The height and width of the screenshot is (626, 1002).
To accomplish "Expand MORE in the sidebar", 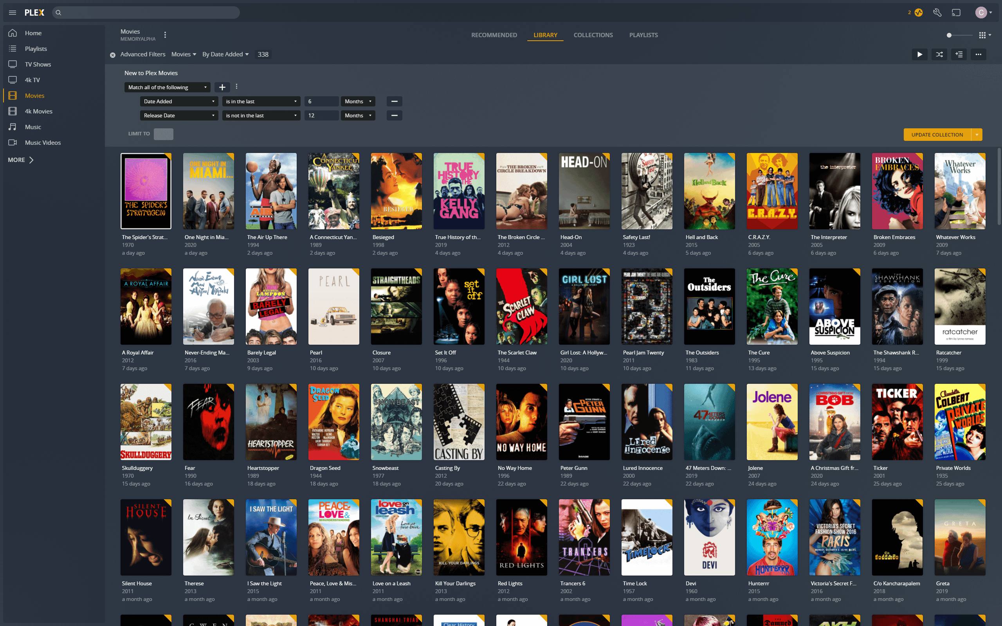I will (21, 160).
